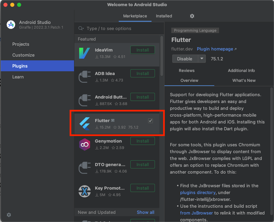Click the IdeaVim plugin name

point(104,50)
